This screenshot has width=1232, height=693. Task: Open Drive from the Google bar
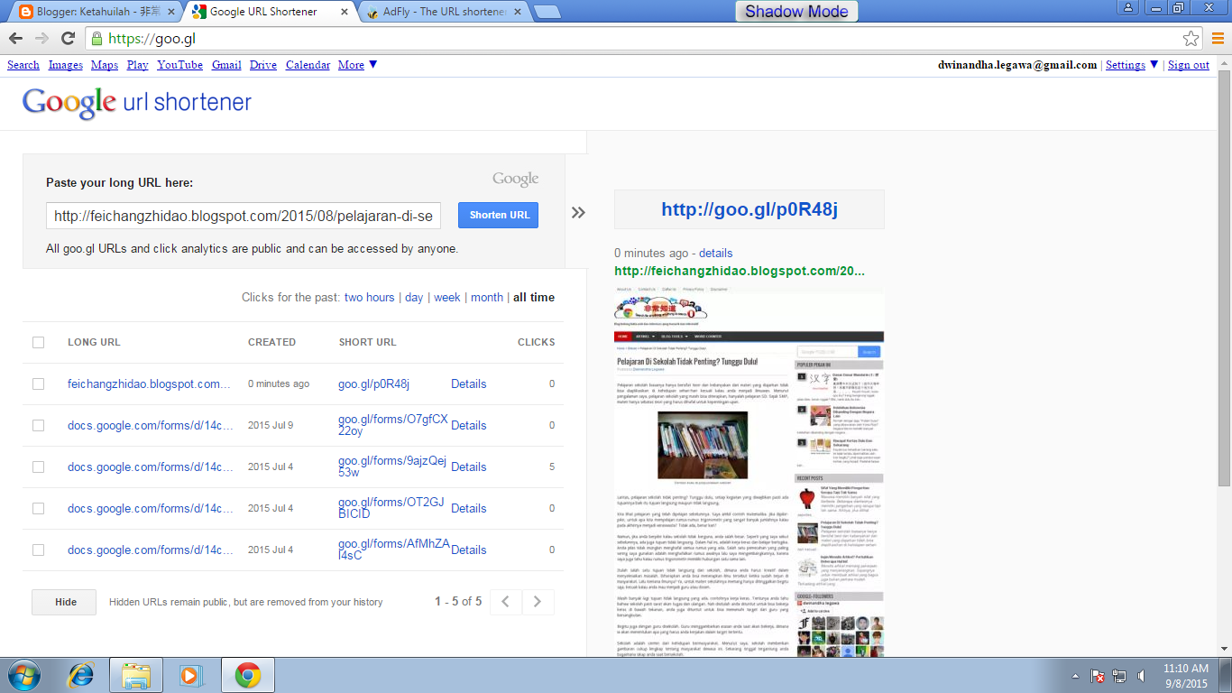point(263,65)
